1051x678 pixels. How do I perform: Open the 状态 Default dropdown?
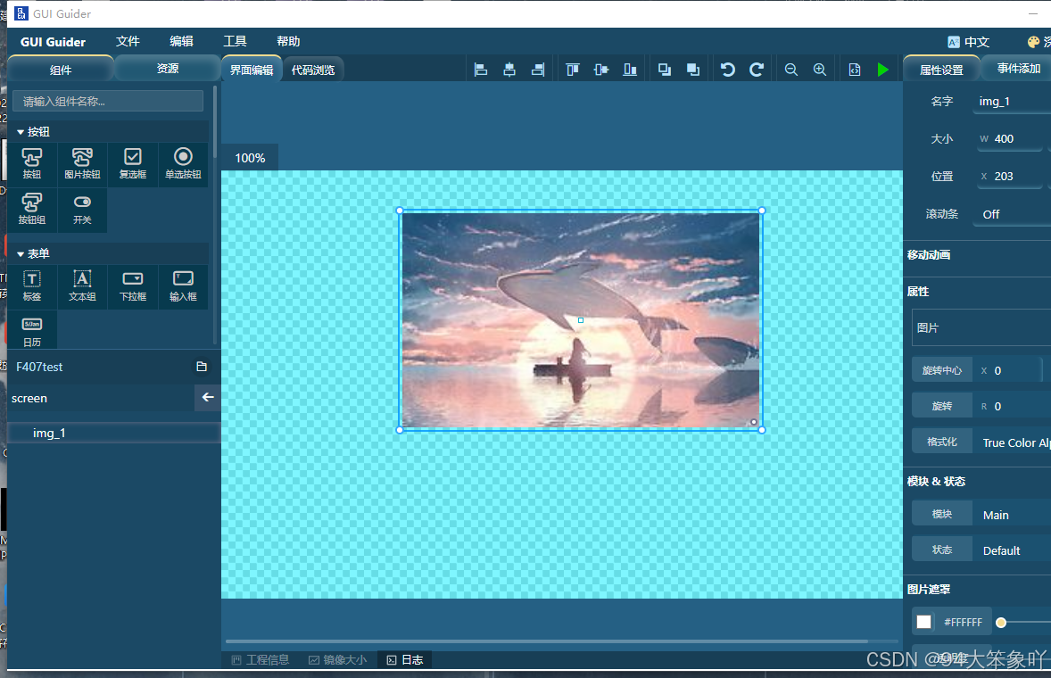(1012, 550)
